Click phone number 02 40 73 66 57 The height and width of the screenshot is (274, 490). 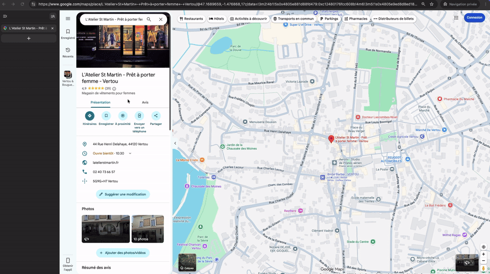point(104,172)
